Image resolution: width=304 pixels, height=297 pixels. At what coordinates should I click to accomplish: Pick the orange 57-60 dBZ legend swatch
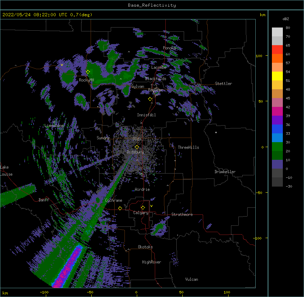tap(277, 58)
